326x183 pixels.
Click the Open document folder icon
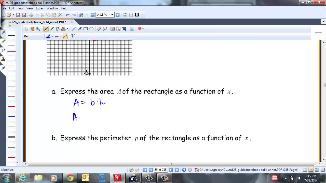[x=9, y=15]
